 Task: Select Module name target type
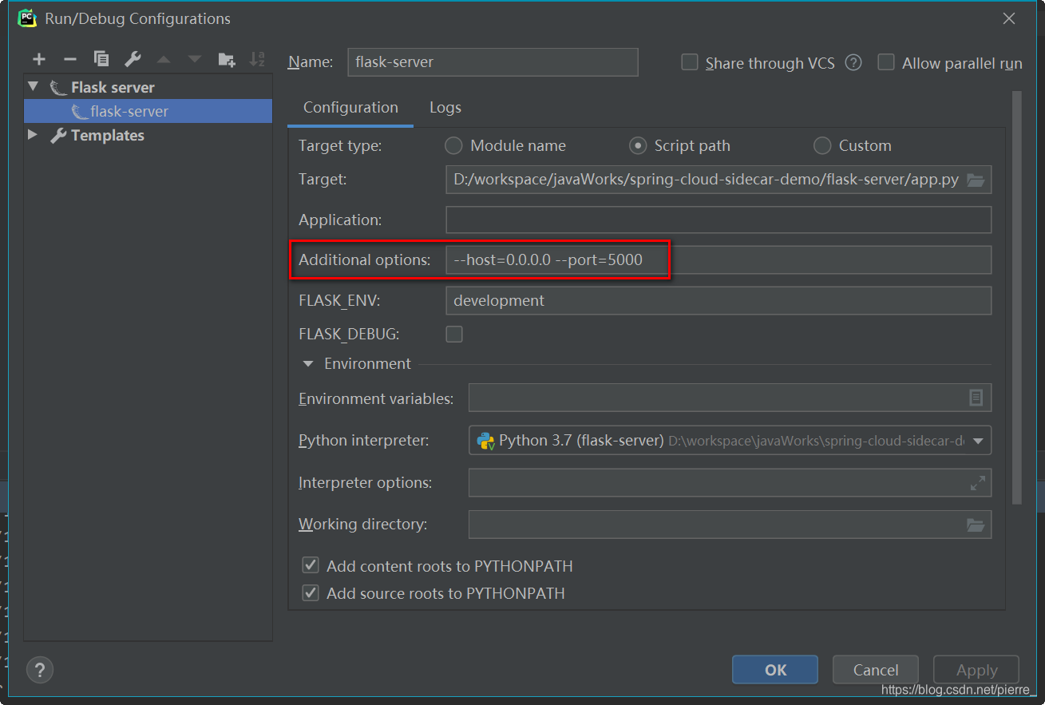click(453, 145)
